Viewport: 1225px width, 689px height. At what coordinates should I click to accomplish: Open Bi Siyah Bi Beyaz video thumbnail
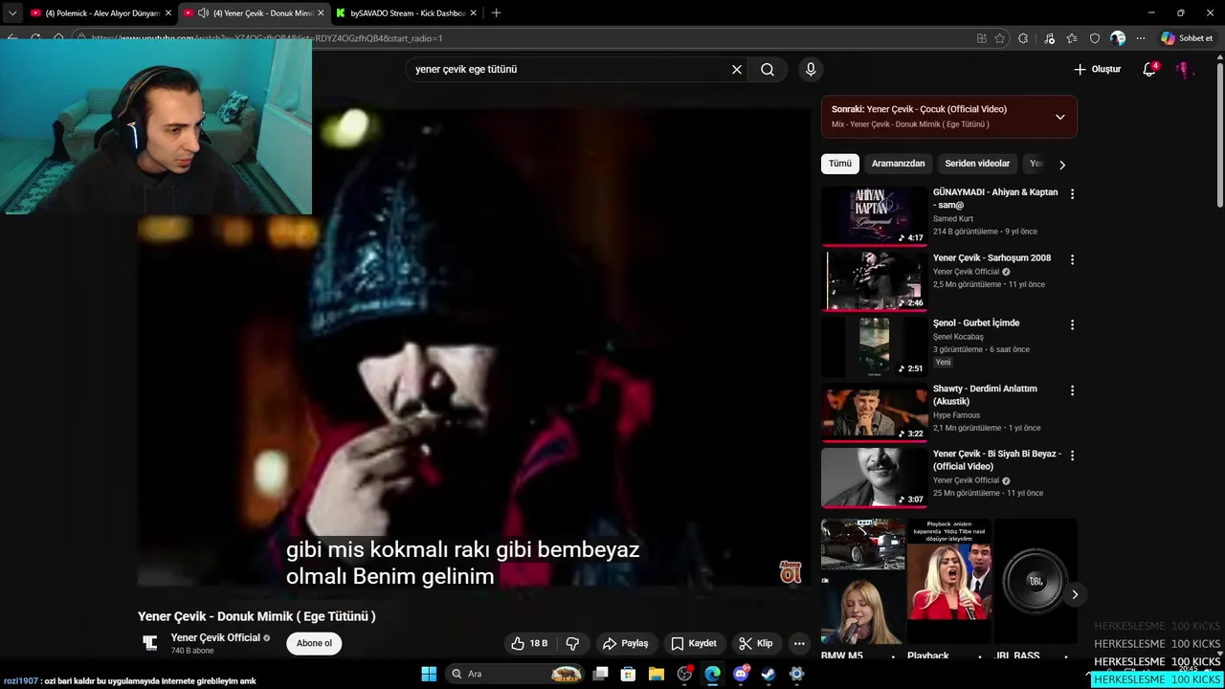click(x=875, y=478)
